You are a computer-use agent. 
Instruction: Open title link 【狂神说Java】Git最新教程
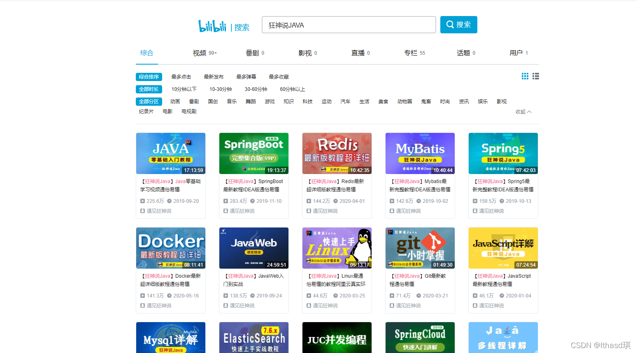(418, 280)
